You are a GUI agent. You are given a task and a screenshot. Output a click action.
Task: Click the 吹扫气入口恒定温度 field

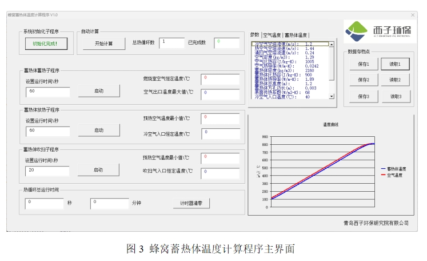click(x=220, y=174)
